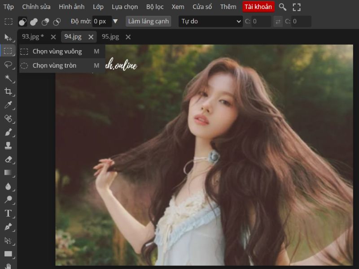
Task: Select the Eyedropper tool
Action: [8, 105]
